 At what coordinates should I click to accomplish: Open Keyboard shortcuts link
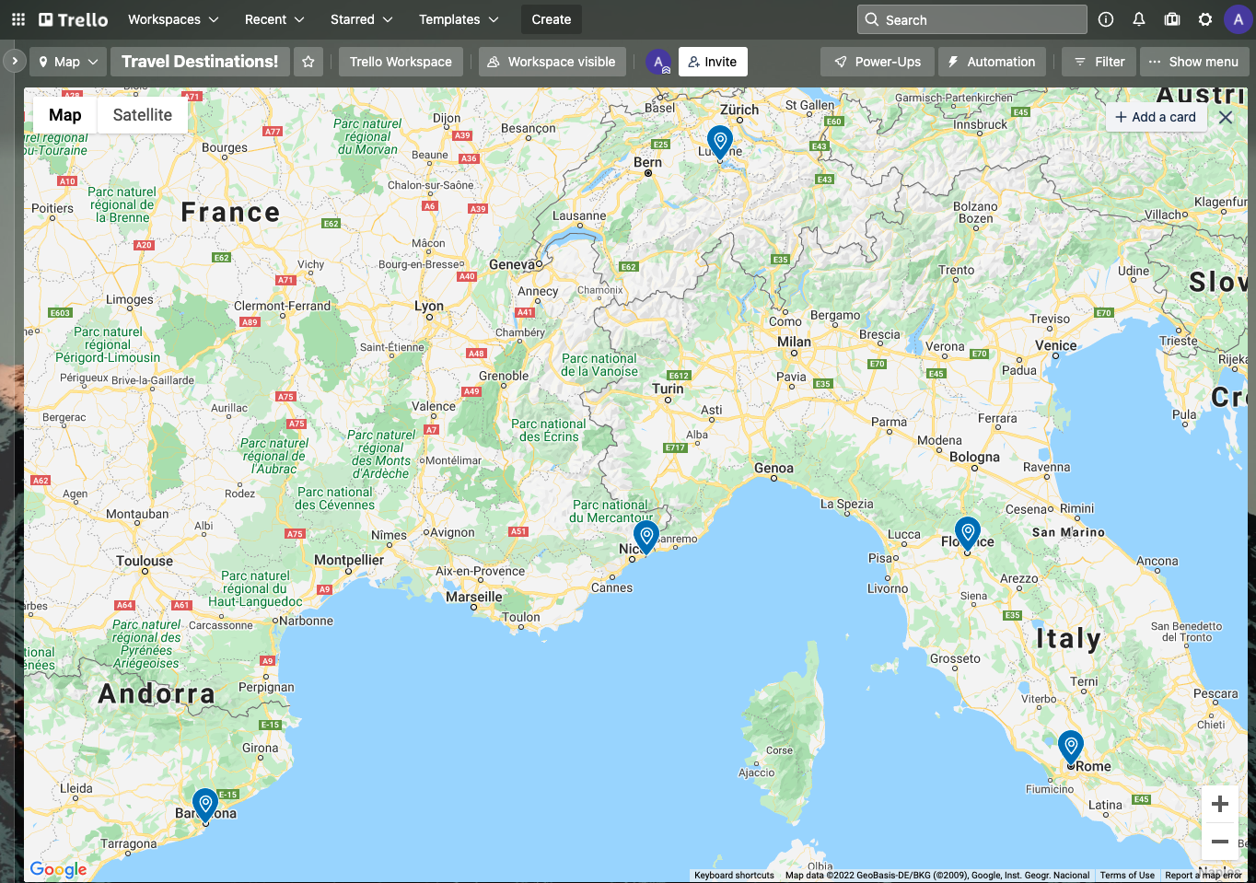(x=734, y=876)
